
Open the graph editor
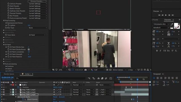pyautogui.click(x=111, y=78)
